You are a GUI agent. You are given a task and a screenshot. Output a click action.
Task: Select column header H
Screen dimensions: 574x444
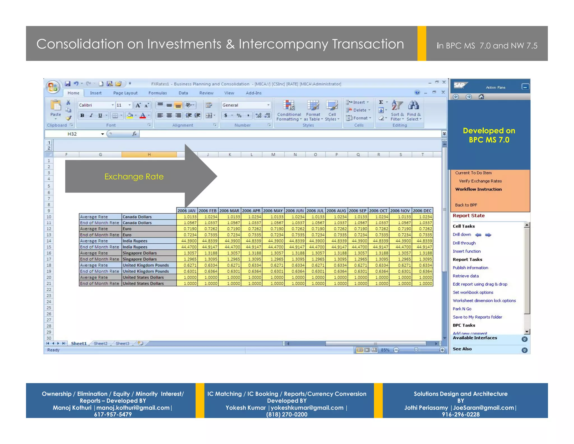pos(149,154)
